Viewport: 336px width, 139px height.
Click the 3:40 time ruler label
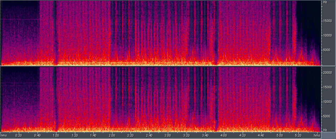tap(205, 135)
